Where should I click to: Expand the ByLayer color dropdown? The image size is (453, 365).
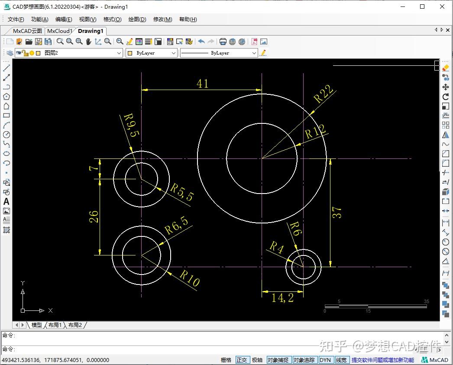(173, 53)
